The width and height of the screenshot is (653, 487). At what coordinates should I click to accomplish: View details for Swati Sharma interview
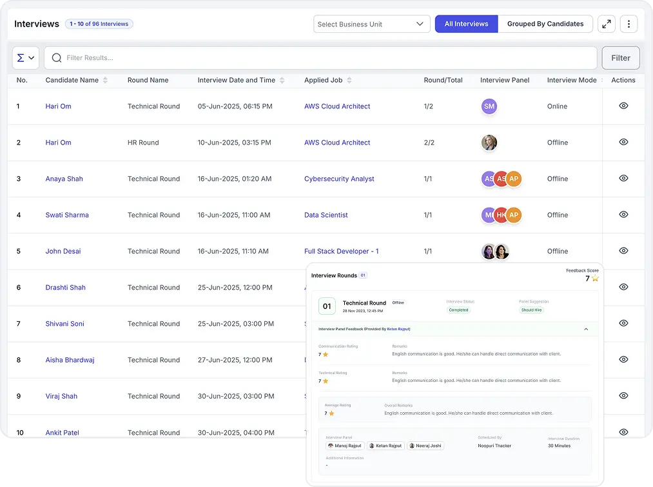pyautogui.click(x=623, y=215)
